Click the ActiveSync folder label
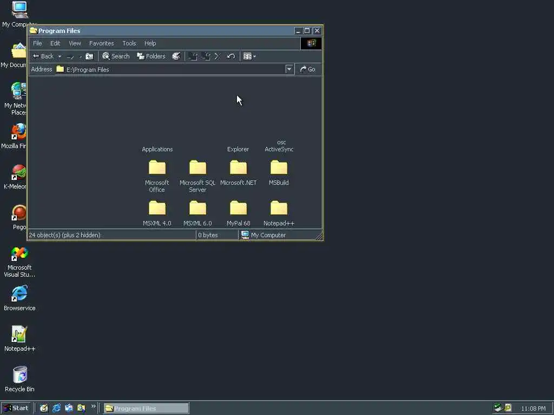 click(x=279, y=149)
